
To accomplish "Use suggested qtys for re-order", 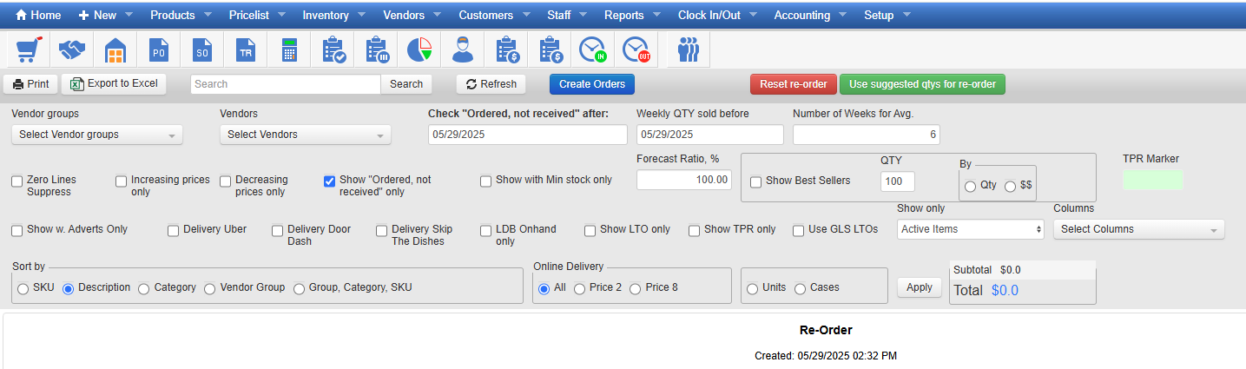I will [923, 84].
